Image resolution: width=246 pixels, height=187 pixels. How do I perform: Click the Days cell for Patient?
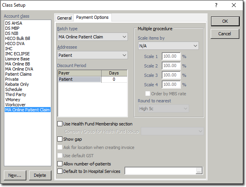pyautogui.click(x=114, y=80)
